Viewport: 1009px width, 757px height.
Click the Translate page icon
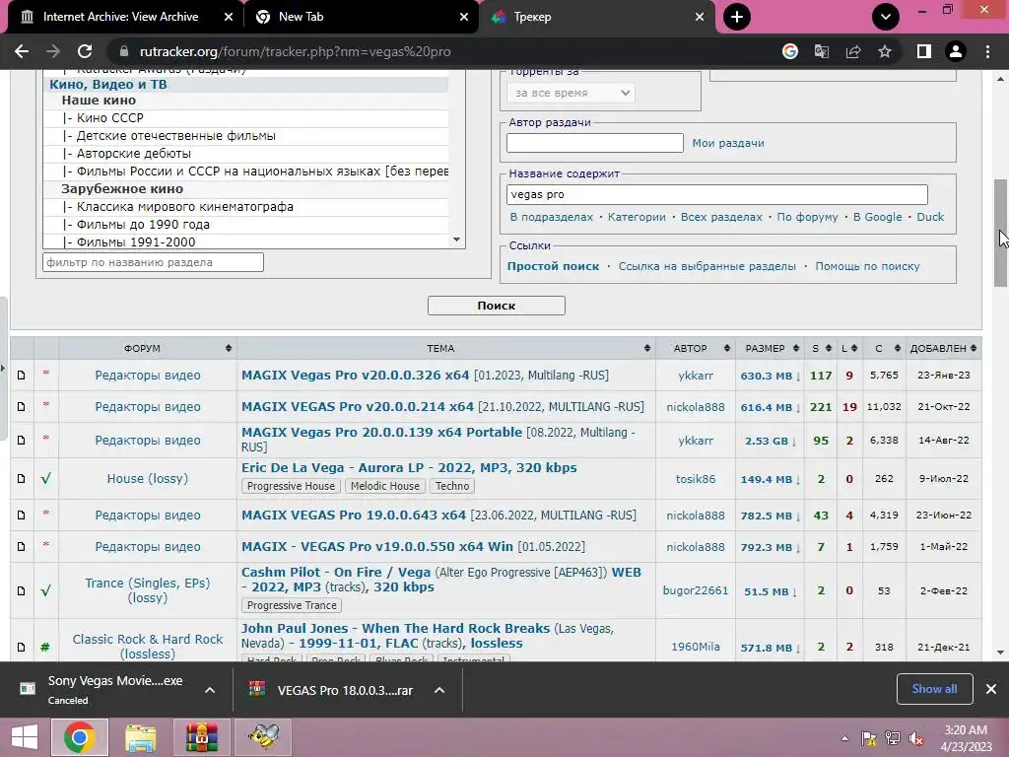click(822, 51)
